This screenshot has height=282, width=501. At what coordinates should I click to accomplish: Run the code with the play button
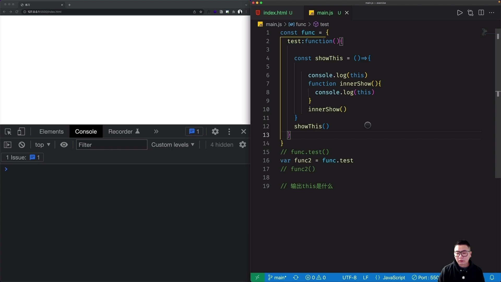[x=460, y=13]
